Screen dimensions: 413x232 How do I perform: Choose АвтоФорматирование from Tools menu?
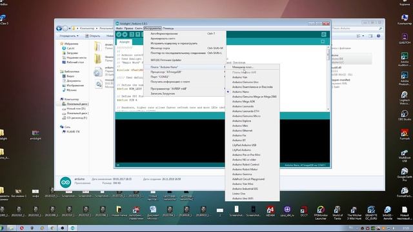coord(185,34)
